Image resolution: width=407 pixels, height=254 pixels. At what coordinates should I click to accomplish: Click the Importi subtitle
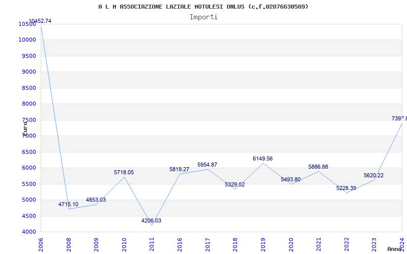[x=203, y=17]
